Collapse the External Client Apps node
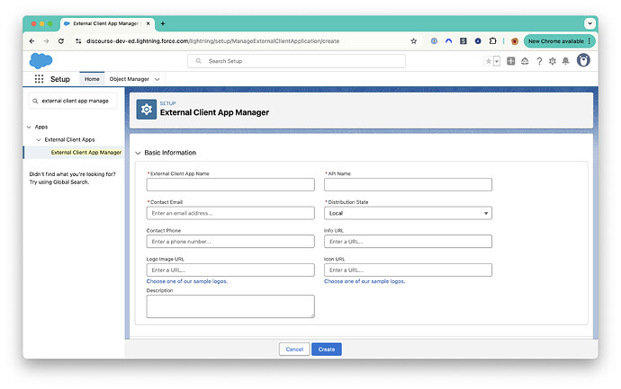 (x=39, y=139)
